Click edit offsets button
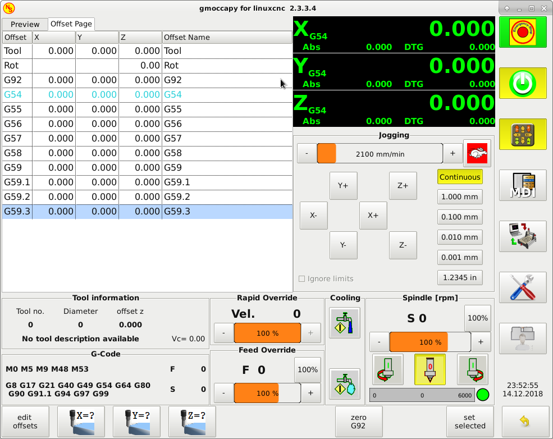Image resolution: width=553 pixels, height=439 pixels. click(x=25, y=422)
